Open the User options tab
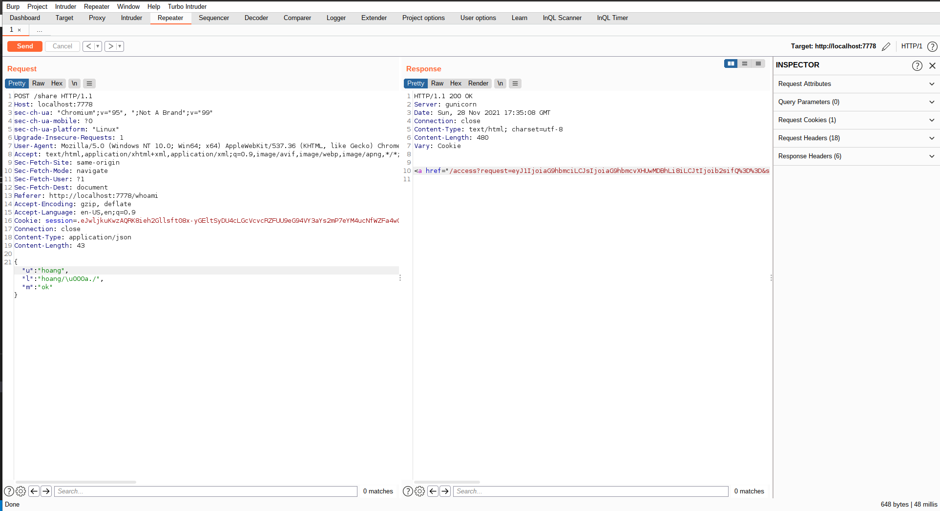 (x=478, y=18)
